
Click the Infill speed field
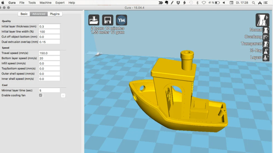click(x=49, y=63)
